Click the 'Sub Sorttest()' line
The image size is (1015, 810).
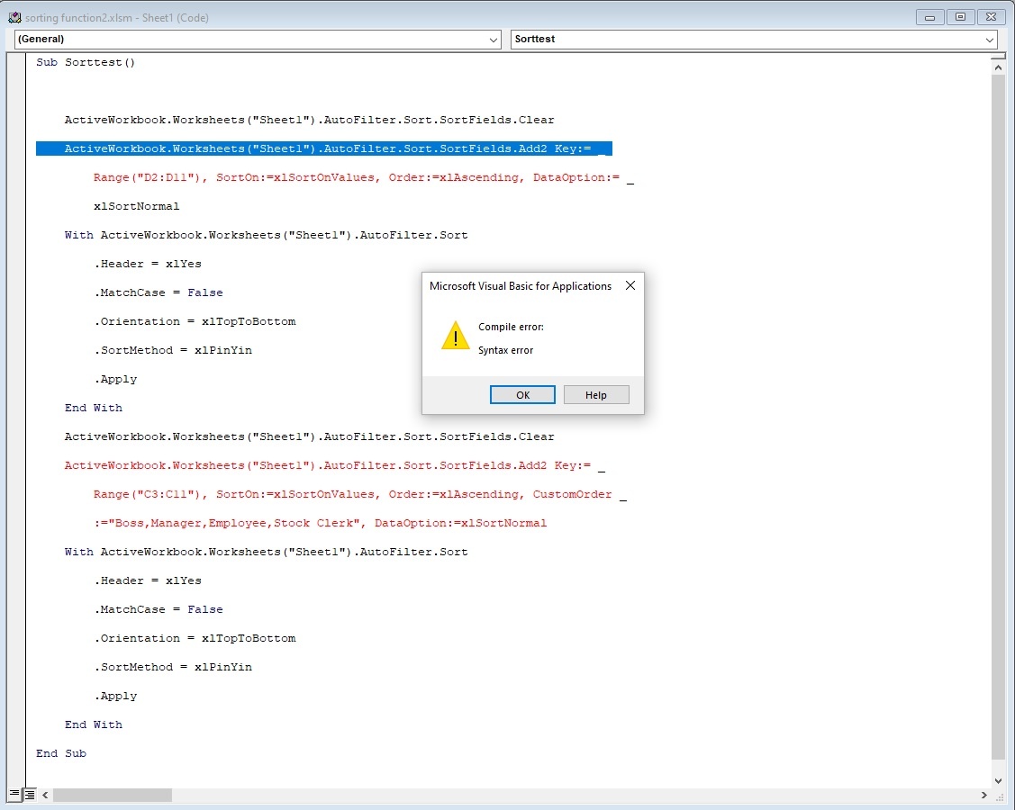click(x=86, y=62)
